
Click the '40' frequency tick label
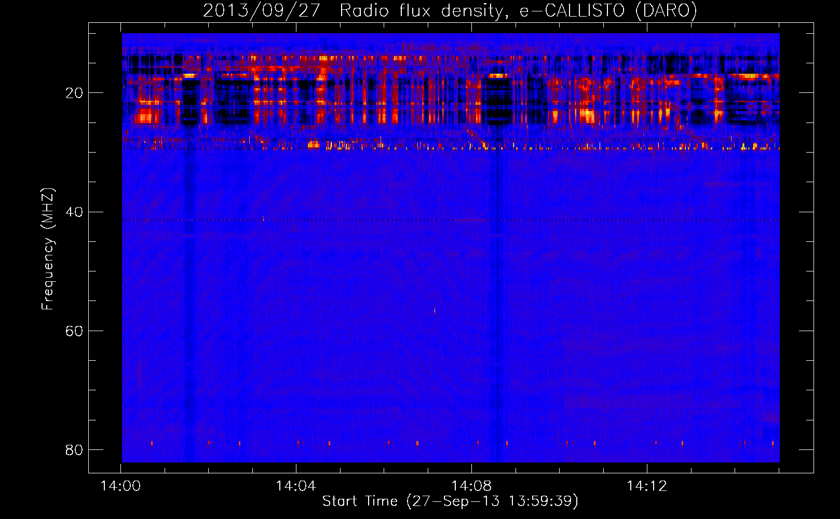[x=74, y=212]
